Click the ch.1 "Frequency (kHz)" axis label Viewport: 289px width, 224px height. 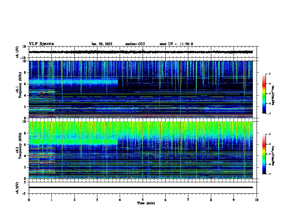point(20,86)
